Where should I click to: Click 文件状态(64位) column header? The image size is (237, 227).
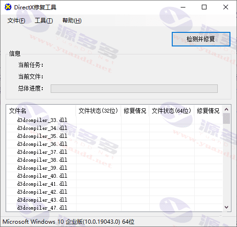[171, 111]
